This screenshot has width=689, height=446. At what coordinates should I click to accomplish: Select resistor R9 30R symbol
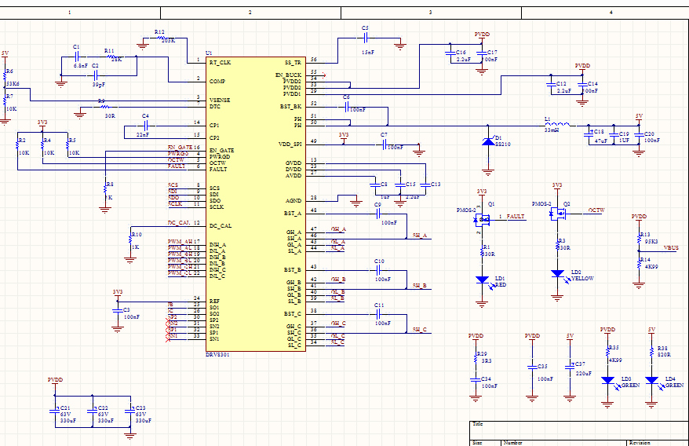104,107
